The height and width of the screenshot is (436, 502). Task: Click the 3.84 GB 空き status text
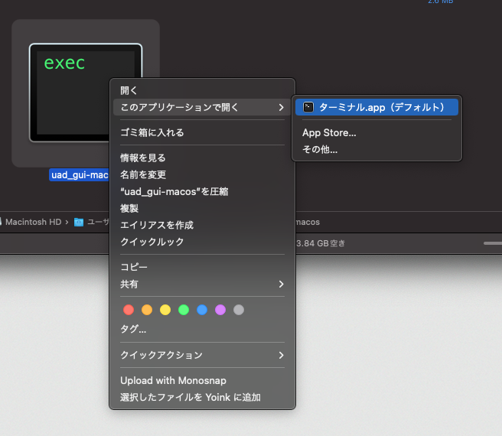(321, 243)
